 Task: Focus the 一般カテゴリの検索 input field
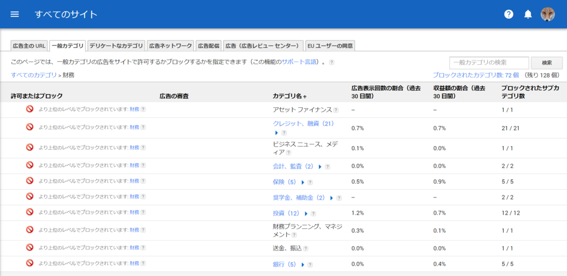click(x=489, y=63)
